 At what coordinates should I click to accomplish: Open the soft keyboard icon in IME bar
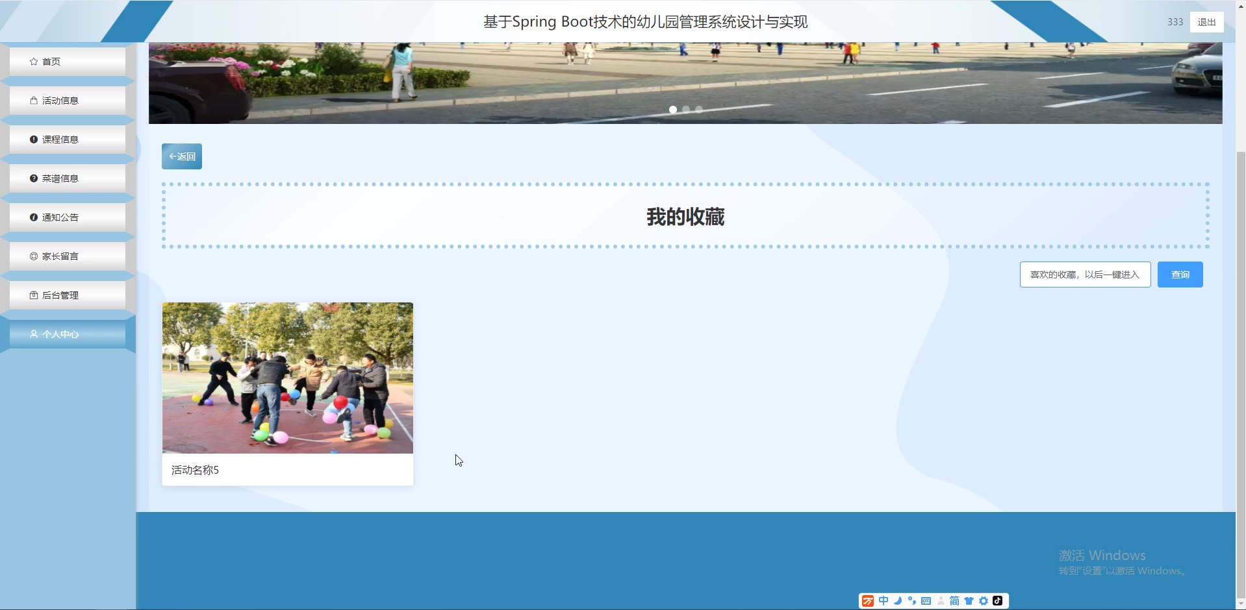(926, 601)
